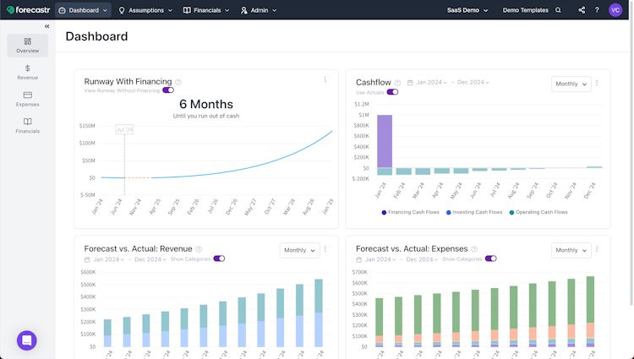Open the Revenue sidebar section
The width and height of the screenshot is (634, 359).
[x=28, y=73]
